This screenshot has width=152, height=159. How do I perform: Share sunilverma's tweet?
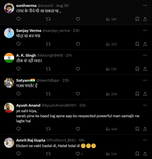pos(145,19)
